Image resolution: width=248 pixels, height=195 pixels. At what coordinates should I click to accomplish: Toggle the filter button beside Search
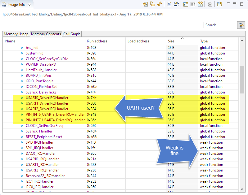click(x=241, y=25)
